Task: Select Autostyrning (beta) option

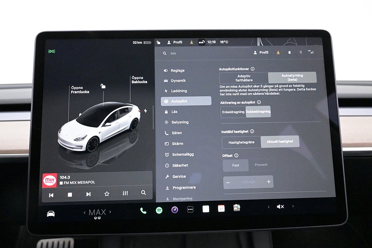Action: click(292, 77)
